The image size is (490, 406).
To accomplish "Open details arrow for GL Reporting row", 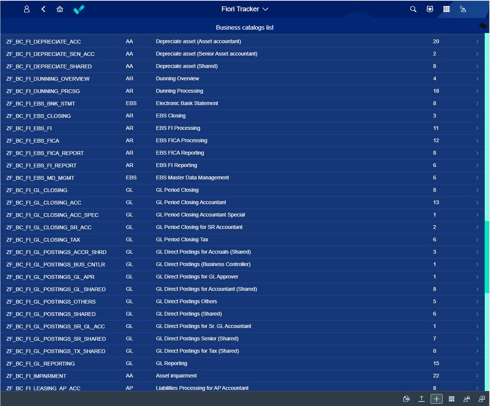I will tap(477, 364).
